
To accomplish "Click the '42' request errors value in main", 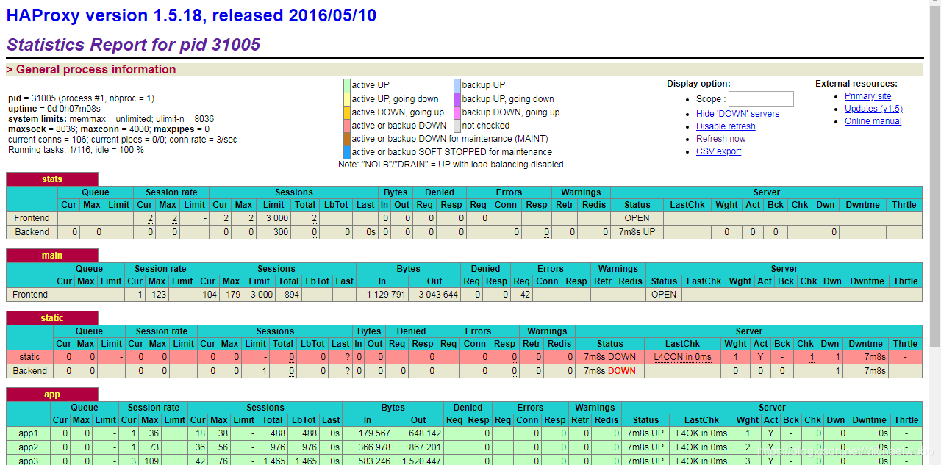I will pyautogui.click(x=525, y=295).
